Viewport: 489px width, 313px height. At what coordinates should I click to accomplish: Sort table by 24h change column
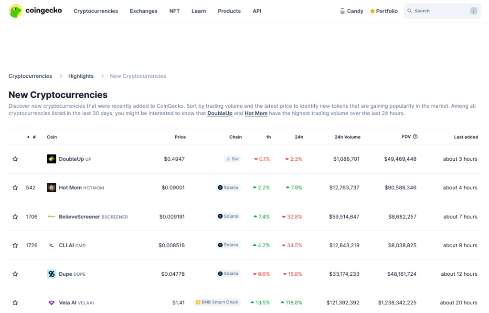coord(299,137)
